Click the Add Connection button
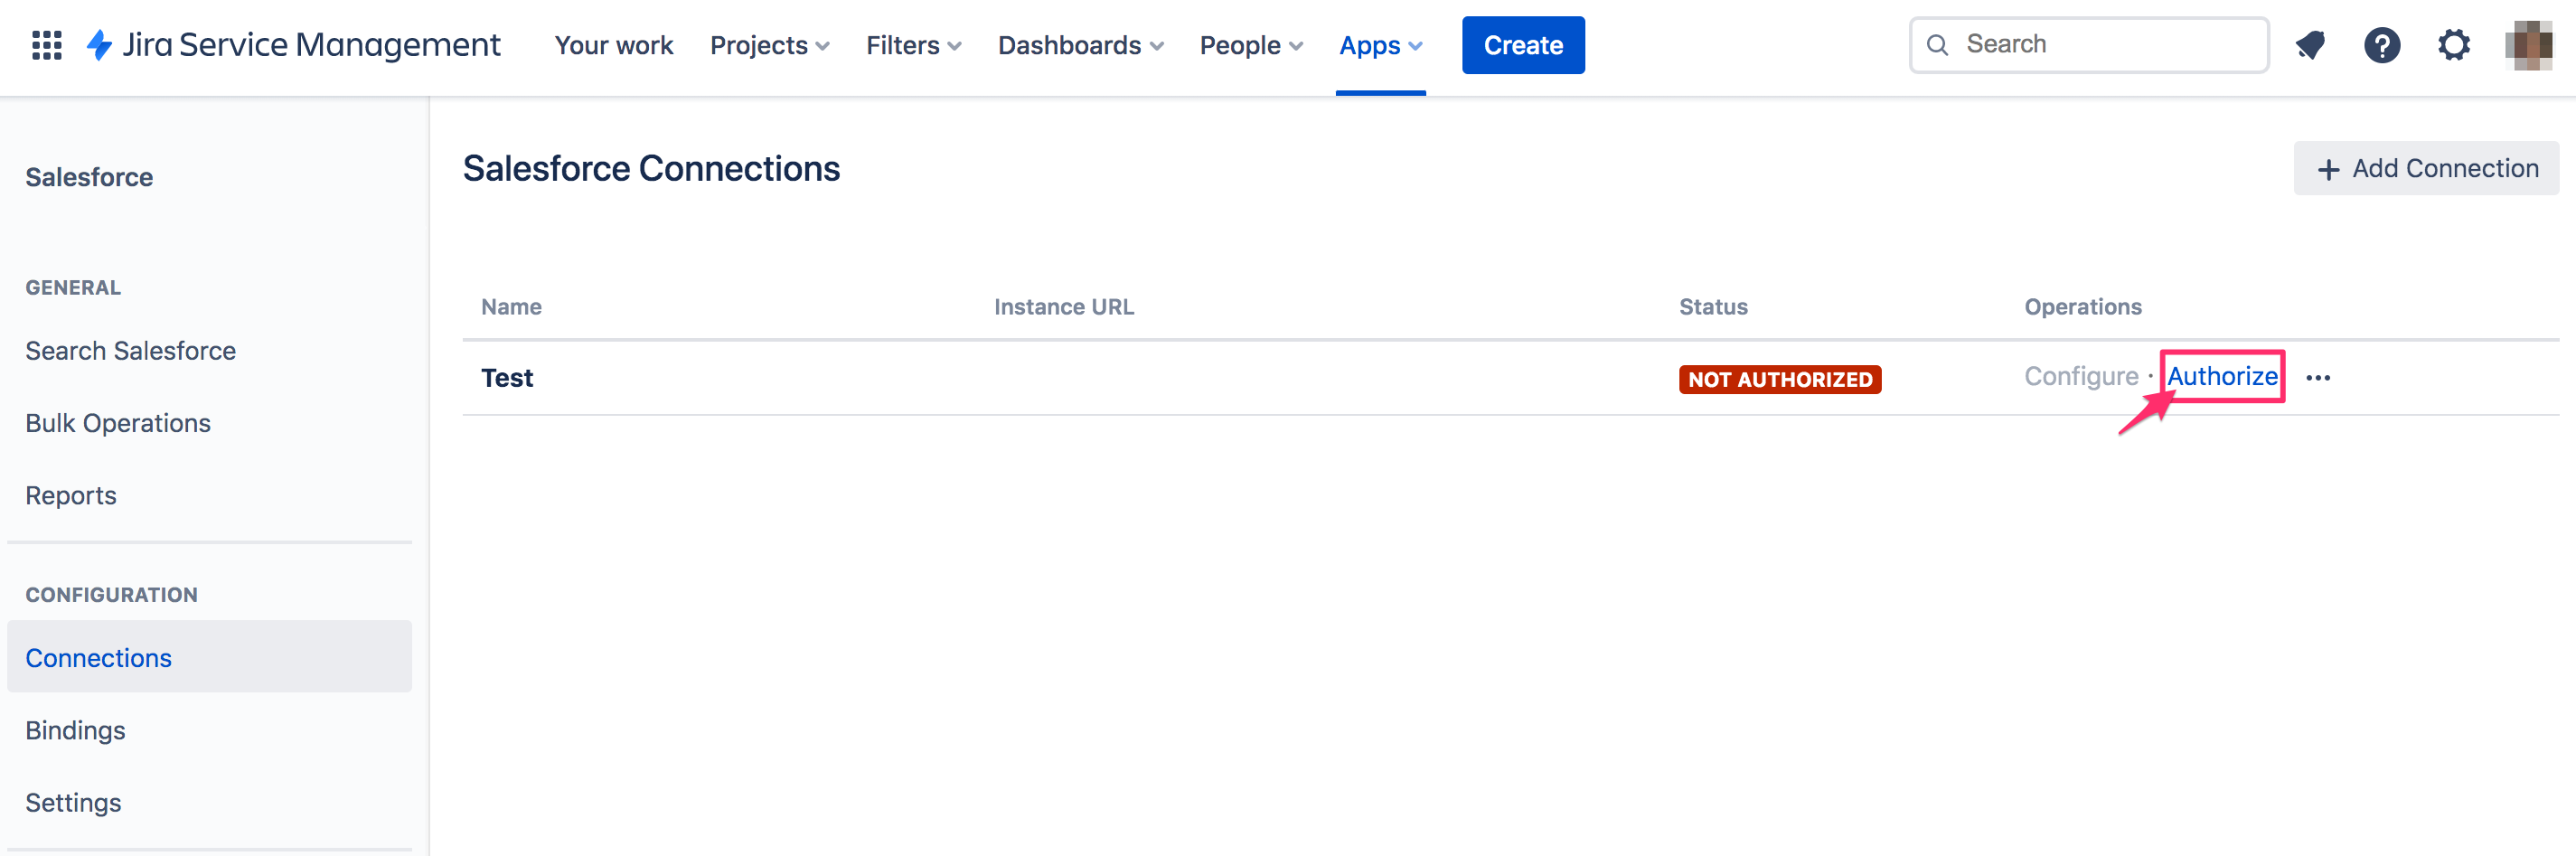Viewport: 2576px width, 856px height. 2426,168
